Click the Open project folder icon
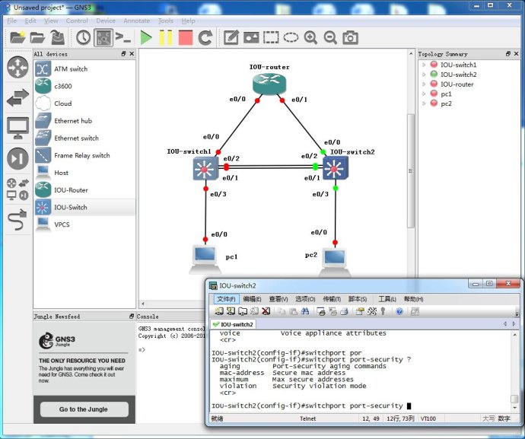Screen dimensions: 525x439 click(37, 37)
